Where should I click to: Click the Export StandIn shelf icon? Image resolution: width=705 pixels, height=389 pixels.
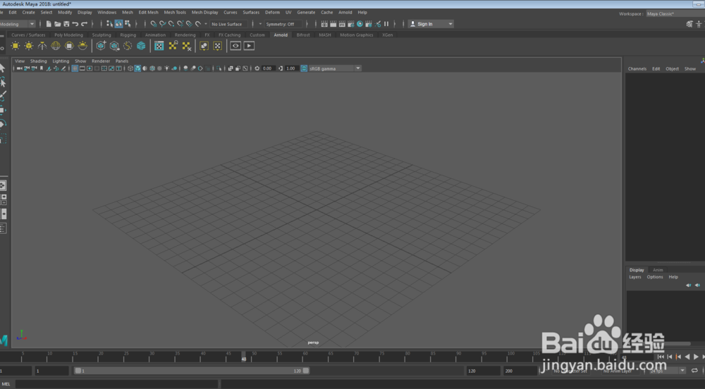(115, 46)
